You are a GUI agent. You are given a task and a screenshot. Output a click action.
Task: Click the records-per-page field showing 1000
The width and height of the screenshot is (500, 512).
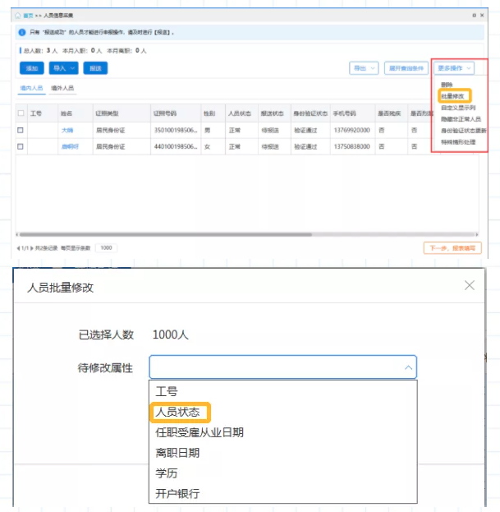pyautogui.click(x=106, y=247)
